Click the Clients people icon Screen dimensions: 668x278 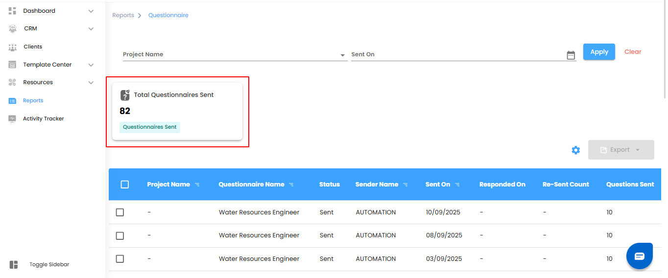pyautogui.click(x=13, y=47)
